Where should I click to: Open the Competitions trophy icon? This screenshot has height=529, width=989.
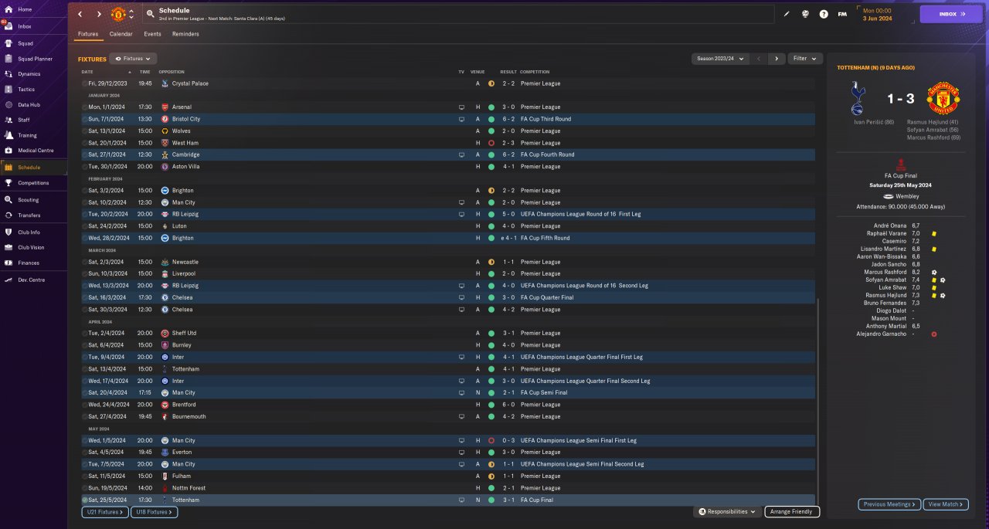click(8, 183)
